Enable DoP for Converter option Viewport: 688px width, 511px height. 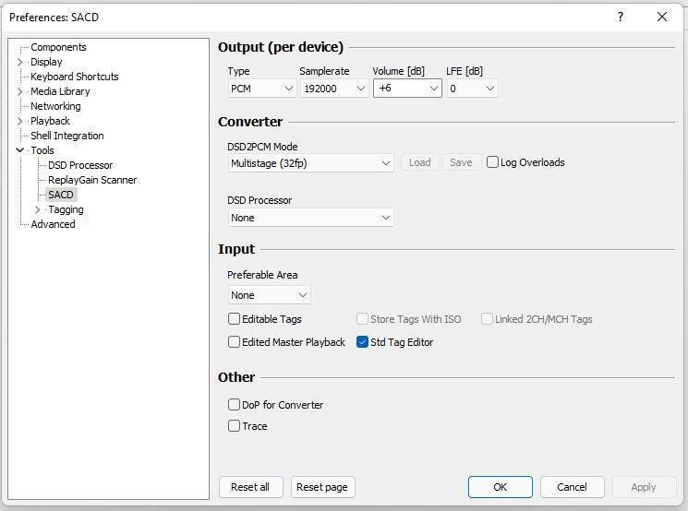point(235,405)
